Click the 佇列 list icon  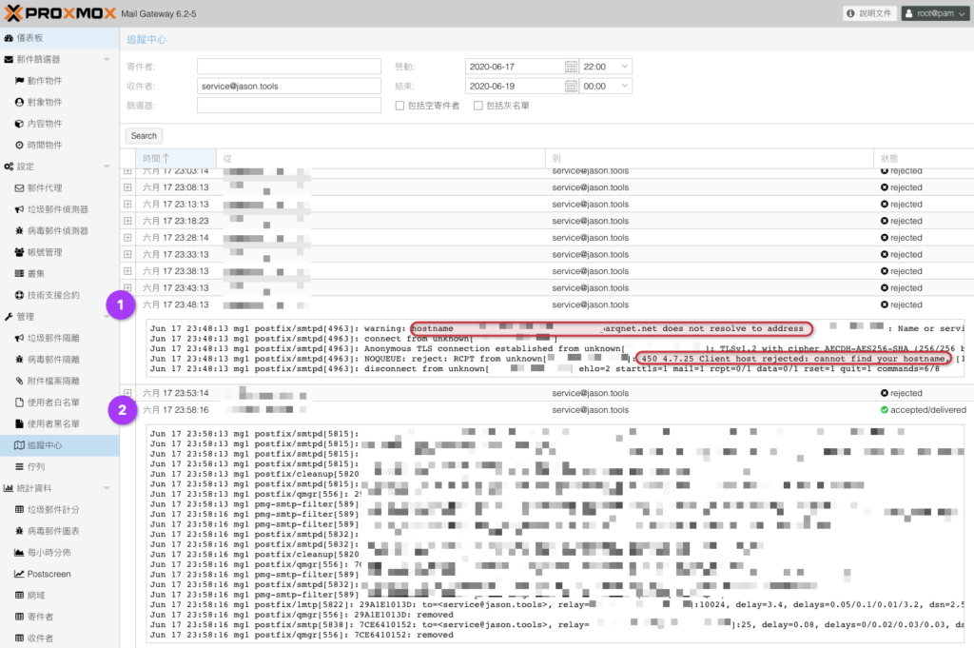19,466
